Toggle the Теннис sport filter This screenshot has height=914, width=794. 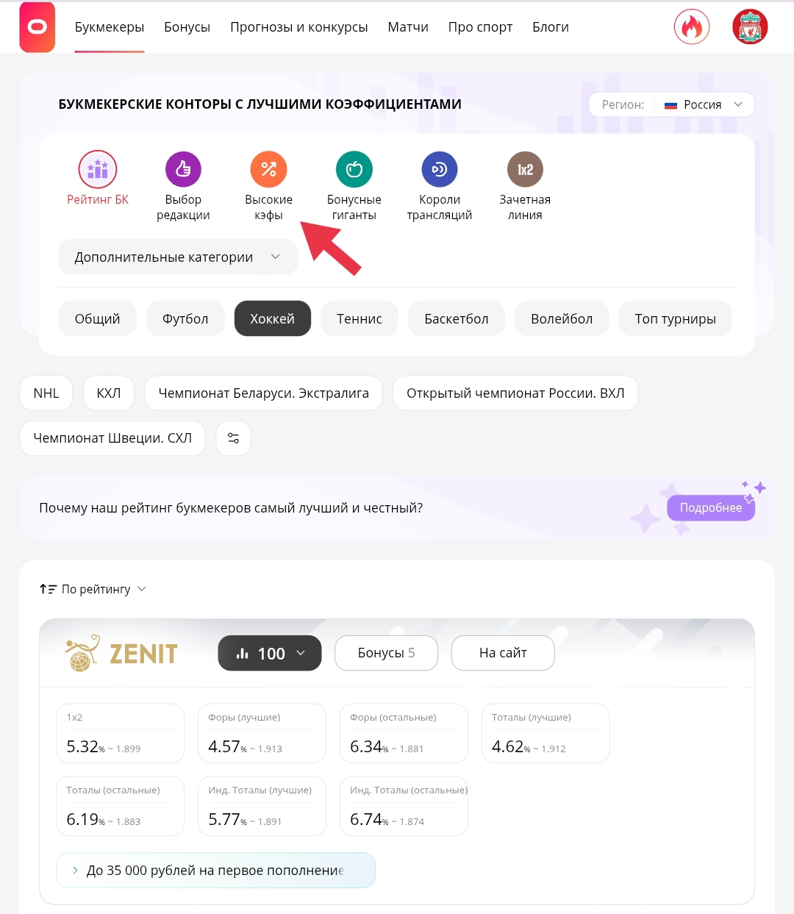pyautogui.click(x=360, y=318)
